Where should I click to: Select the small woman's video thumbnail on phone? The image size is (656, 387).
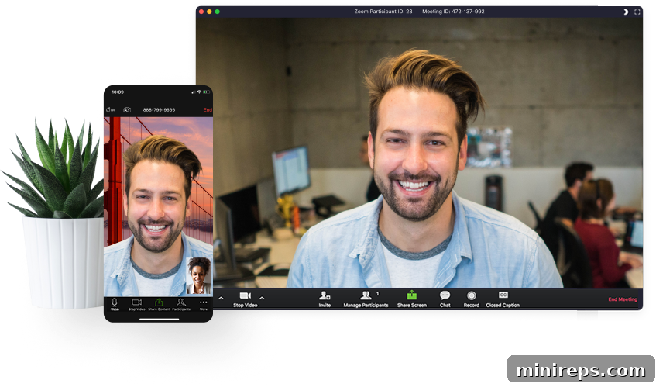[x=198, y=276]
